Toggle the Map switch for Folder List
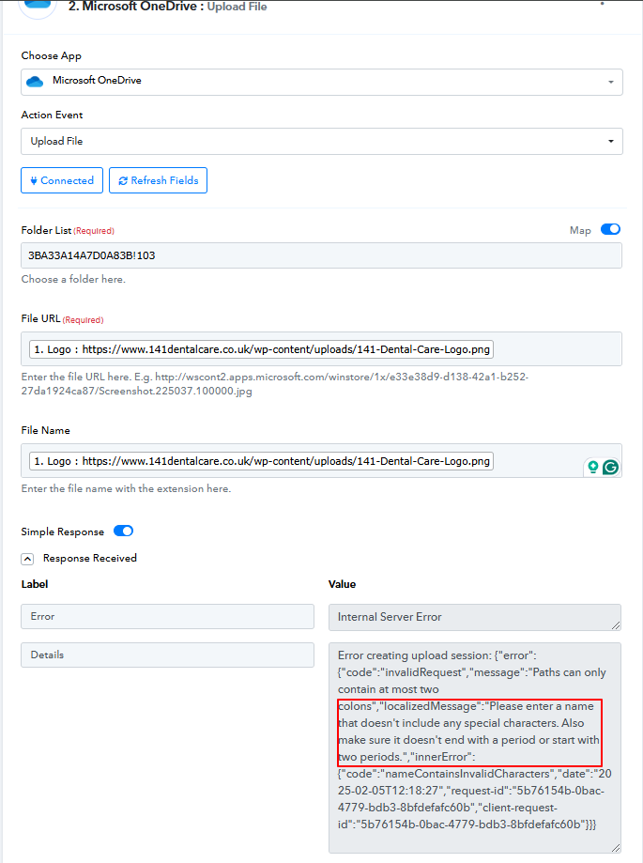The image size is (643, 863). (x=610, y=229)
